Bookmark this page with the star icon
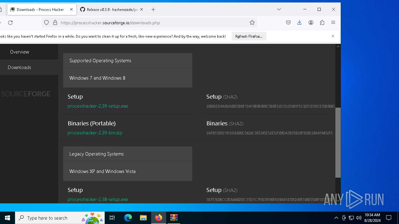399x224 pixels. pyautogui.click(x=252, y=22)
